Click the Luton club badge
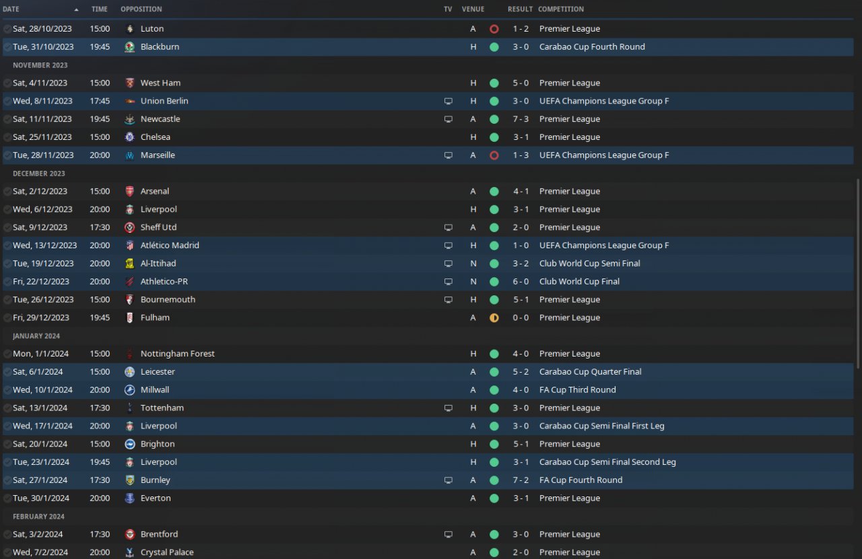The width and height of the screenshot is (862, 559). pyautogui.click(x=130, y=29)
